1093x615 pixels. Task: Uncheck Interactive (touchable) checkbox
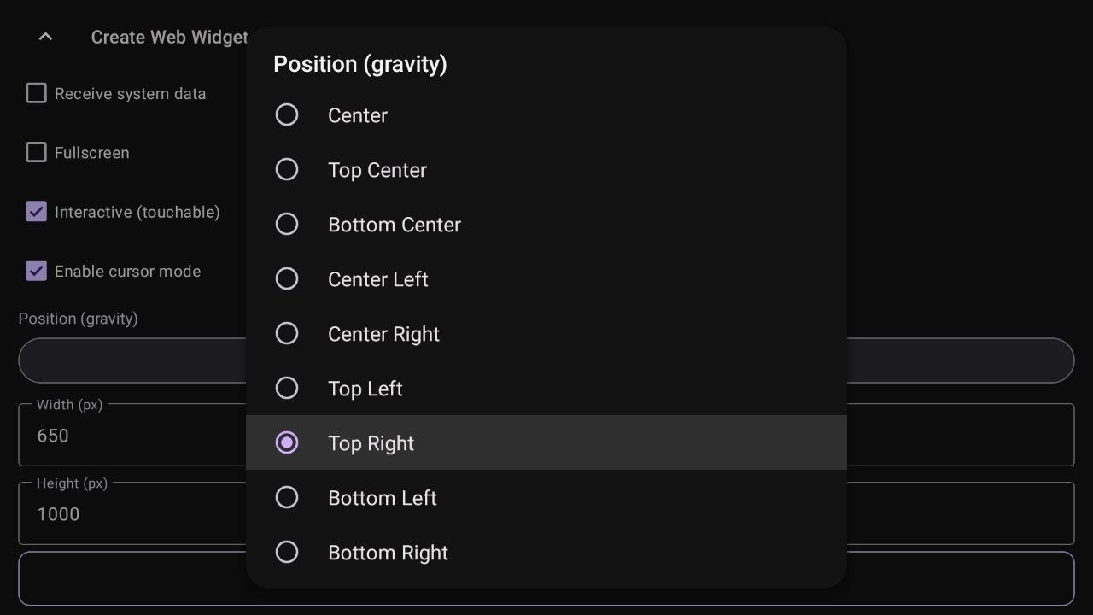(x=36, y=212)
